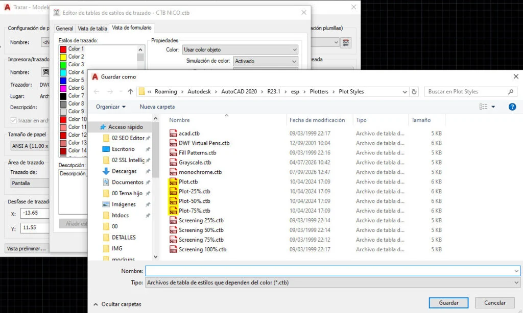
Task: Open the Color dropdown Usar color objeto
Action: [x=240, y=49]
